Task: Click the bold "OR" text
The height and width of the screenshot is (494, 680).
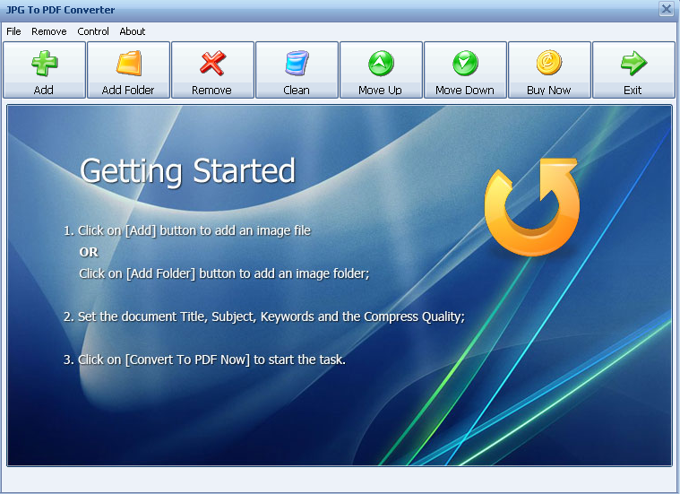Action: point(89,252)
